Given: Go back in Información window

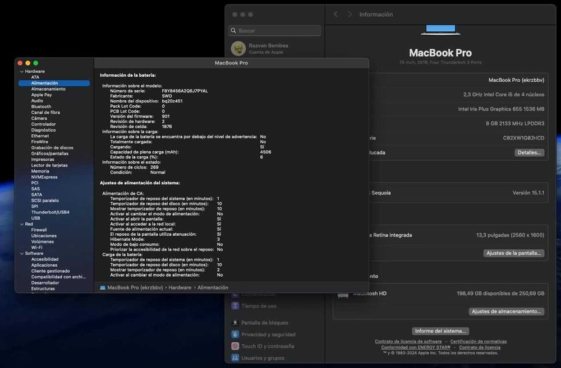Looking at the screenshot, I should click(335, 15).
